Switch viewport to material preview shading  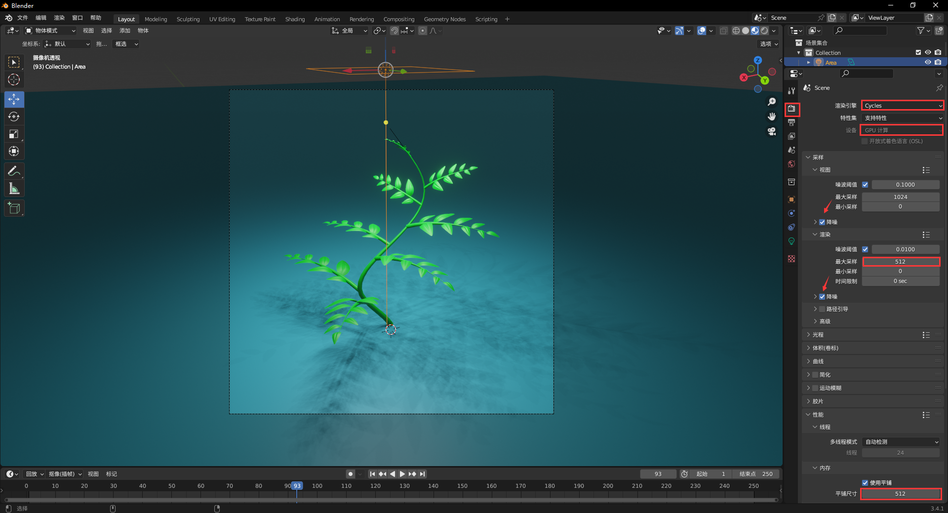[x=755, y=31]
